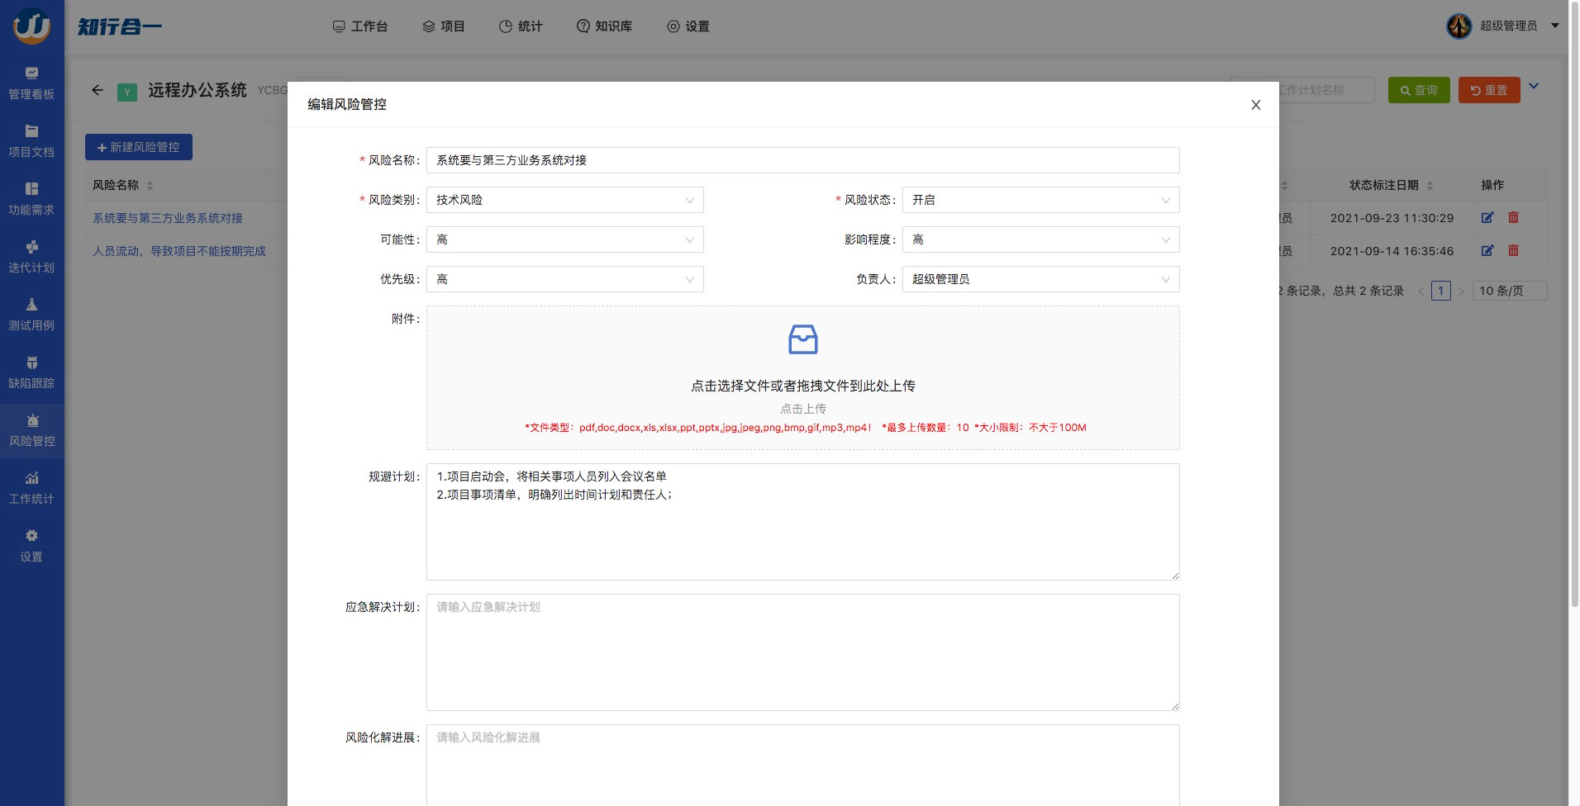Viewport: 1580px width, 806px height.
Task: Click the attachment upload inbox icon
Action: tap(802, 339)
